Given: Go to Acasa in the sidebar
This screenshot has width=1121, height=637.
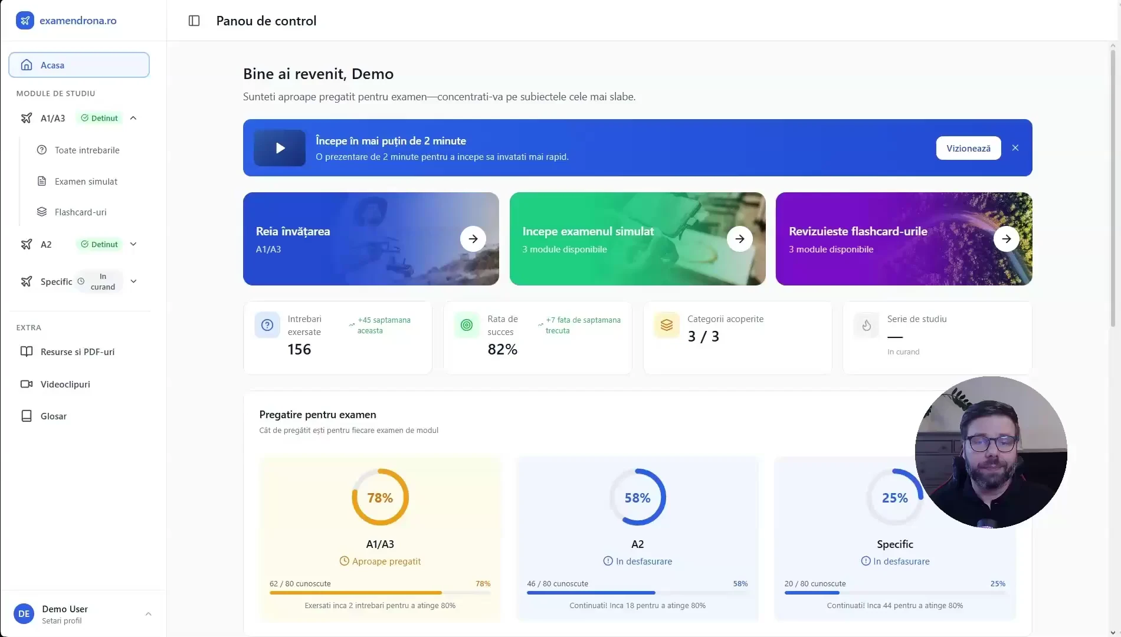Looking at the screenshot, I should (x=79, y=65).
